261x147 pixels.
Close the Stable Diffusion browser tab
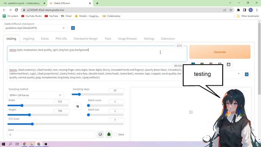click(x=90, y=3)
